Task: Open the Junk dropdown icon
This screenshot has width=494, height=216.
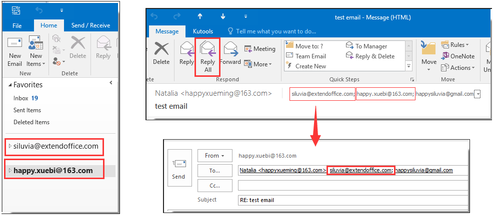Action: pos(58,61)
